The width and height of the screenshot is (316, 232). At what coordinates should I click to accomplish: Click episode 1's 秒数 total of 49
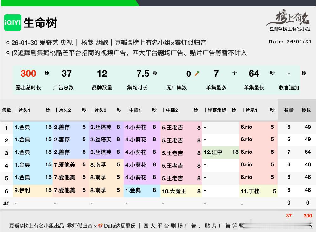coord(307,127)
